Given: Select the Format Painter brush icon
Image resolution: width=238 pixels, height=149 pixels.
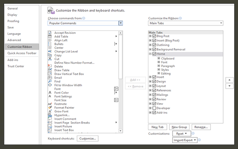Looking at the screenshot, I should click(x=49, y=108).
